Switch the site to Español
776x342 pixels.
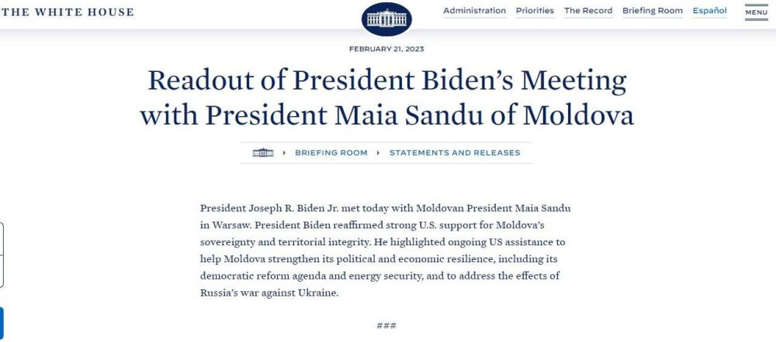(709, 11)
